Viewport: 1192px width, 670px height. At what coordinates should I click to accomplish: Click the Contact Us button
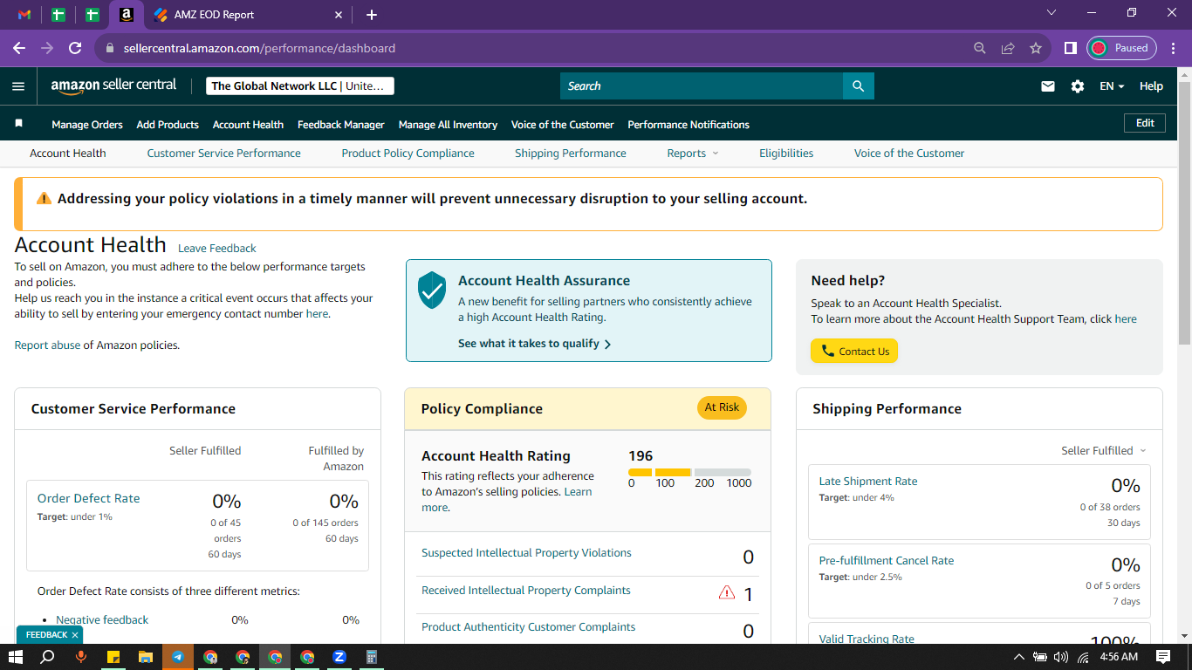[854, 352]
